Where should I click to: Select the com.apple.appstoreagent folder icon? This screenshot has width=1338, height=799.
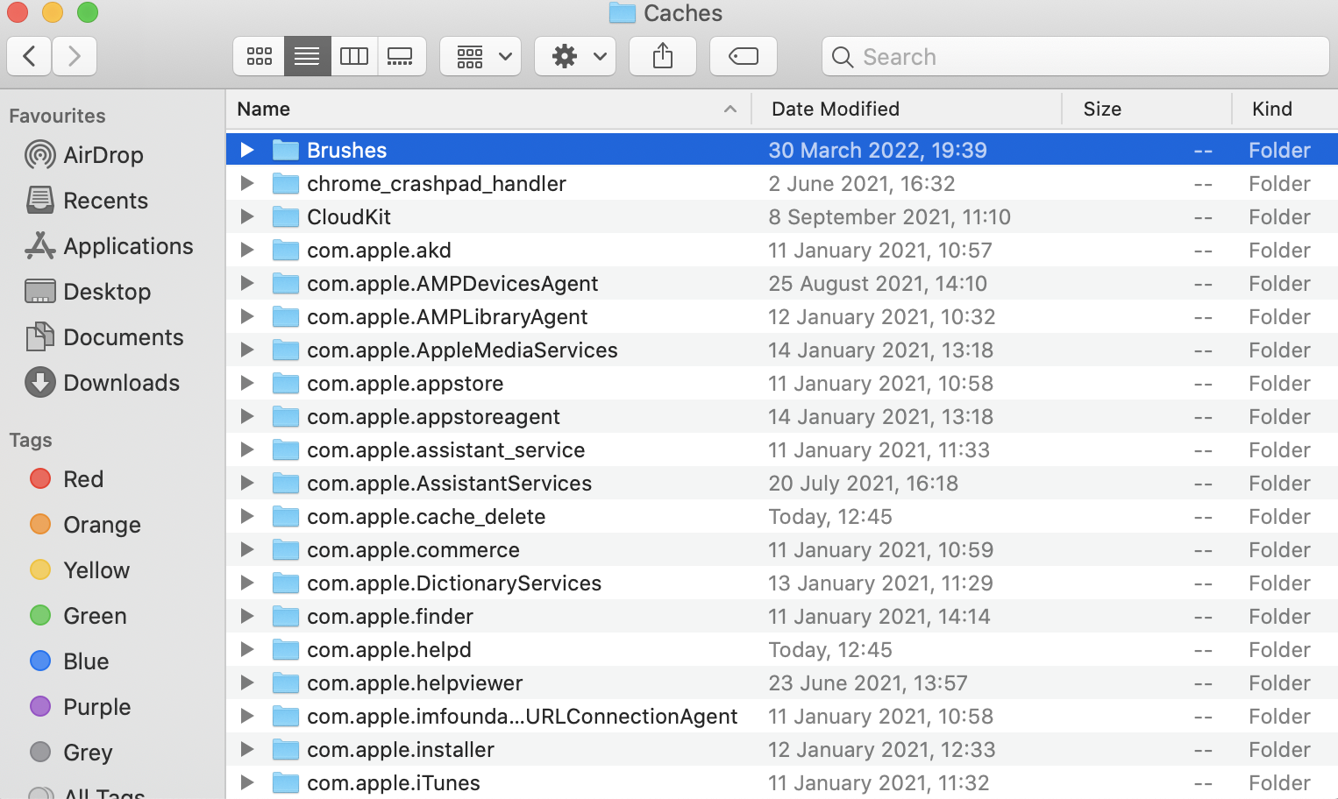pyautogui.click(x=286, y=417)
